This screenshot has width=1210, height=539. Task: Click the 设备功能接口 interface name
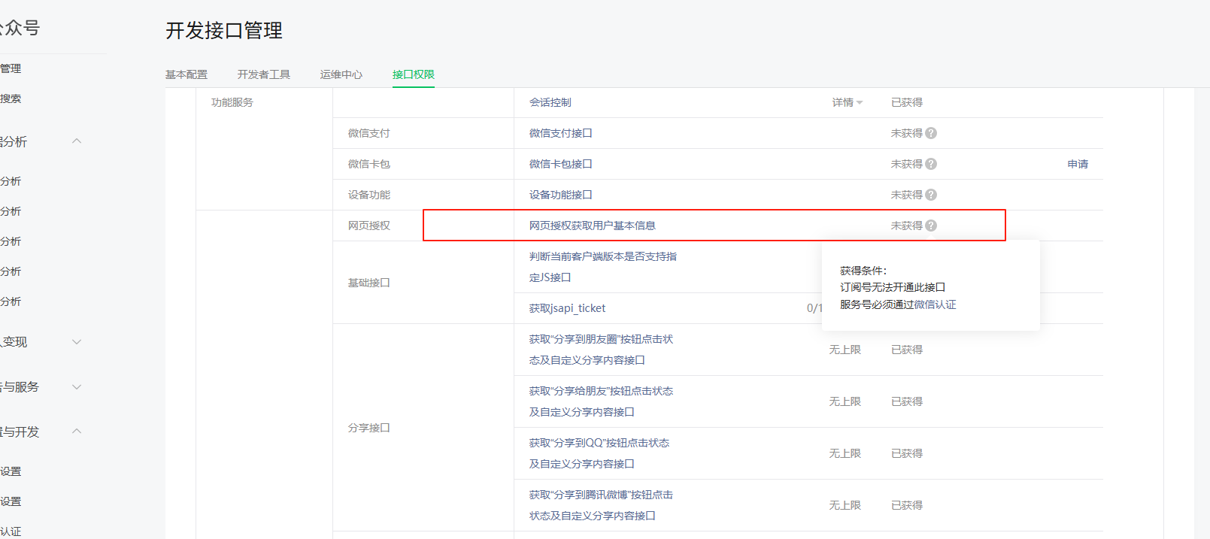561,195
